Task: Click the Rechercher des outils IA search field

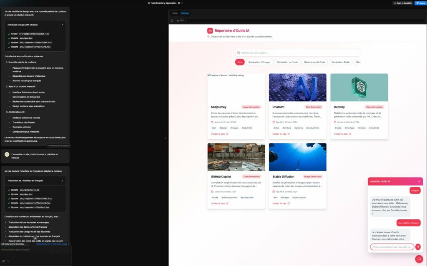Action: click(298, 53)
